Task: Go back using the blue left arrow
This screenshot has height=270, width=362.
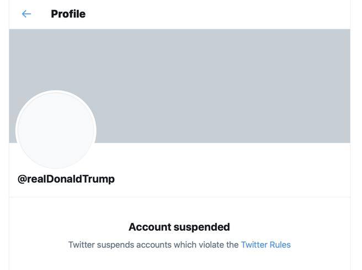Action: click(26, 14)
